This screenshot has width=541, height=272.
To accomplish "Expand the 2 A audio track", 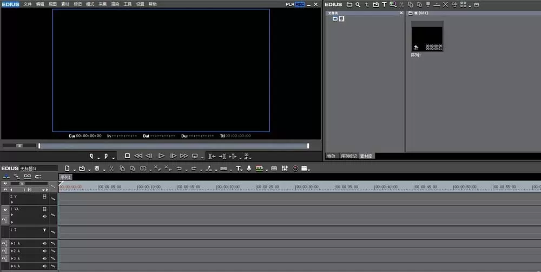I will 12,251.
